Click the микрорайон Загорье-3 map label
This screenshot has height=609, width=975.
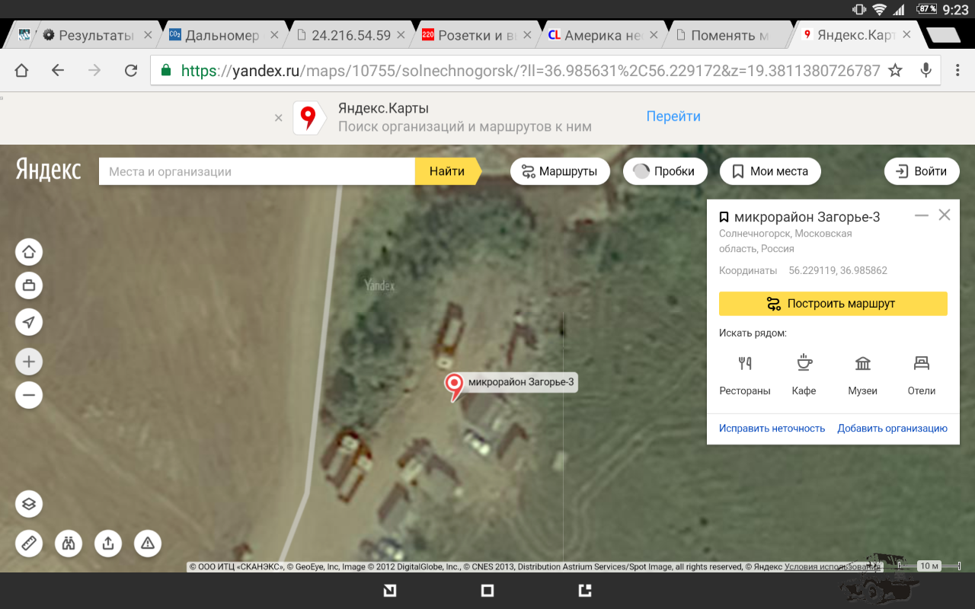tap(521, 382)
